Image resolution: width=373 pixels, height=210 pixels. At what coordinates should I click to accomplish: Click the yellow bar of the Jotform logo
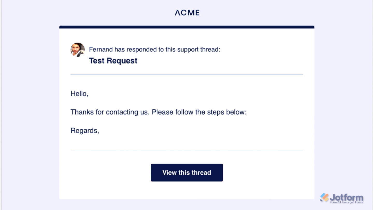(326, 199)
